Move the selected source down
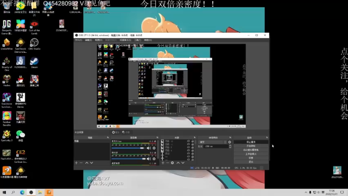Image resolution: width=348 pixels, height=196 pixels. [x=183, y=163]
